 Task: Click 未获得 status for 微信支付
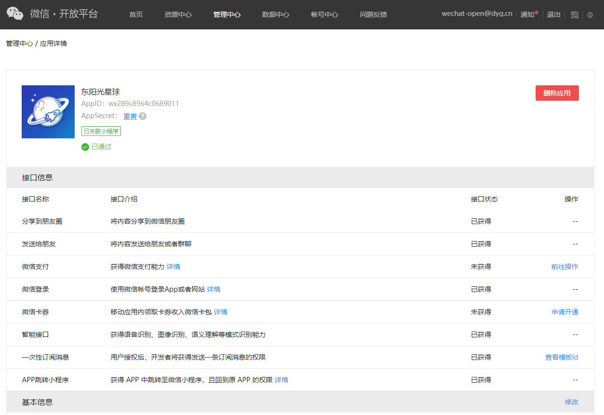(481, 267)
